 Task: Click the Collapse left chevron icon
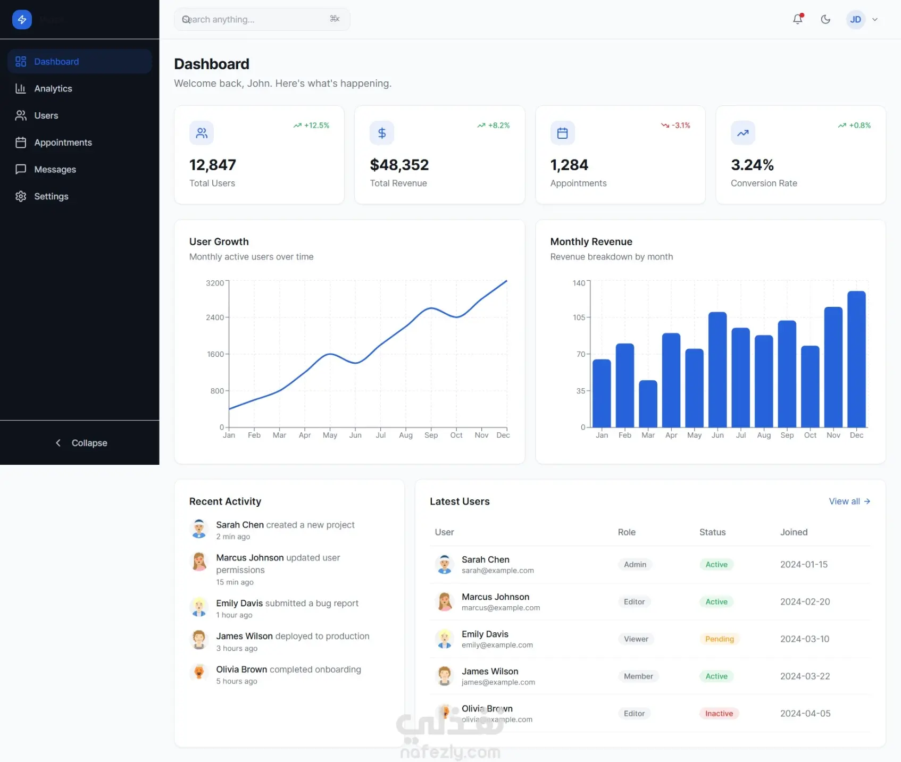58,443
